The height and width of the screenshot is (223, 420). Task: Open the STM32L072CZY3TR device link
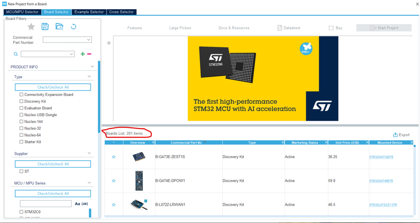(x=383, y=205)
